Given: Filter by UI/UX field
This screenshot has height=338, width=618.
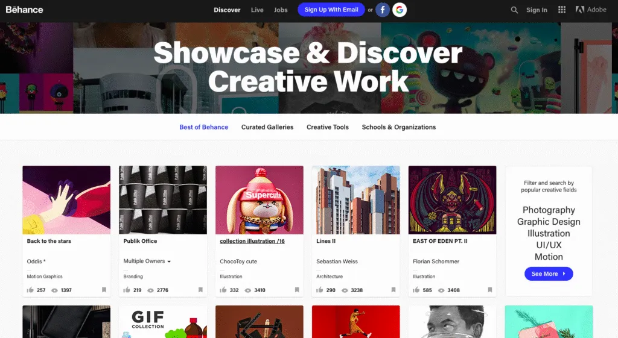Looking at the screenshot, I should pos(549,245).
